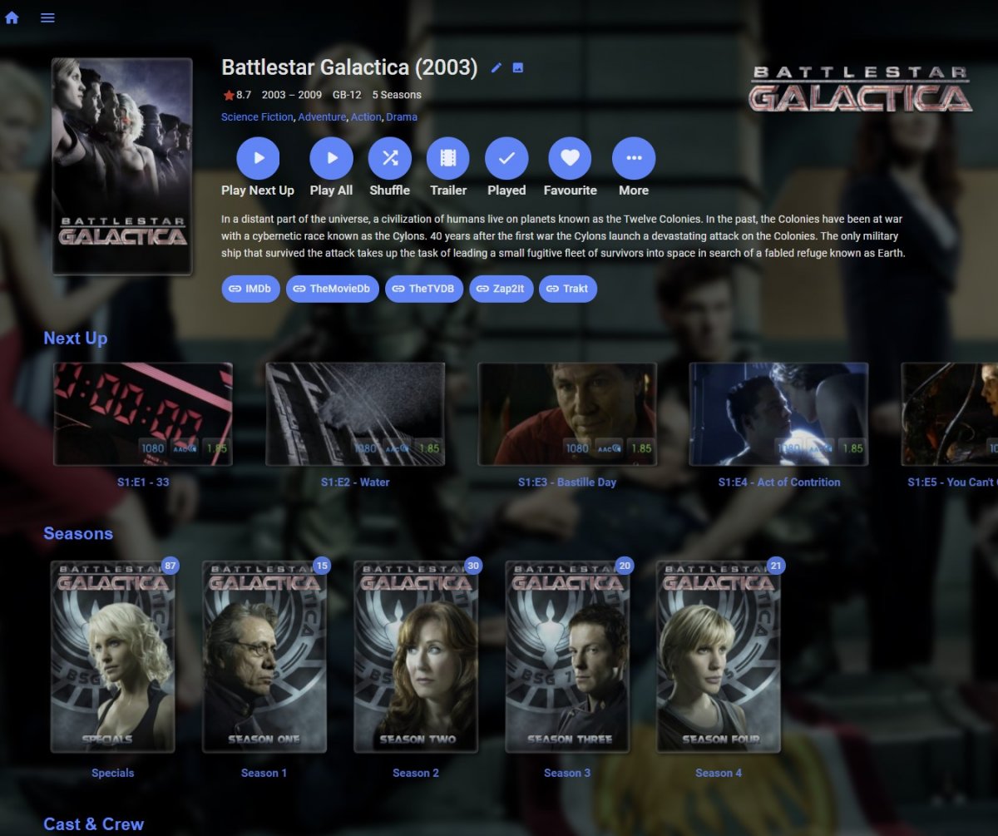Open the S1:E2 - Water thumbnail
The width and height of the screenshot is (998, 836).
pyautogui.click(x=355, y=414)
